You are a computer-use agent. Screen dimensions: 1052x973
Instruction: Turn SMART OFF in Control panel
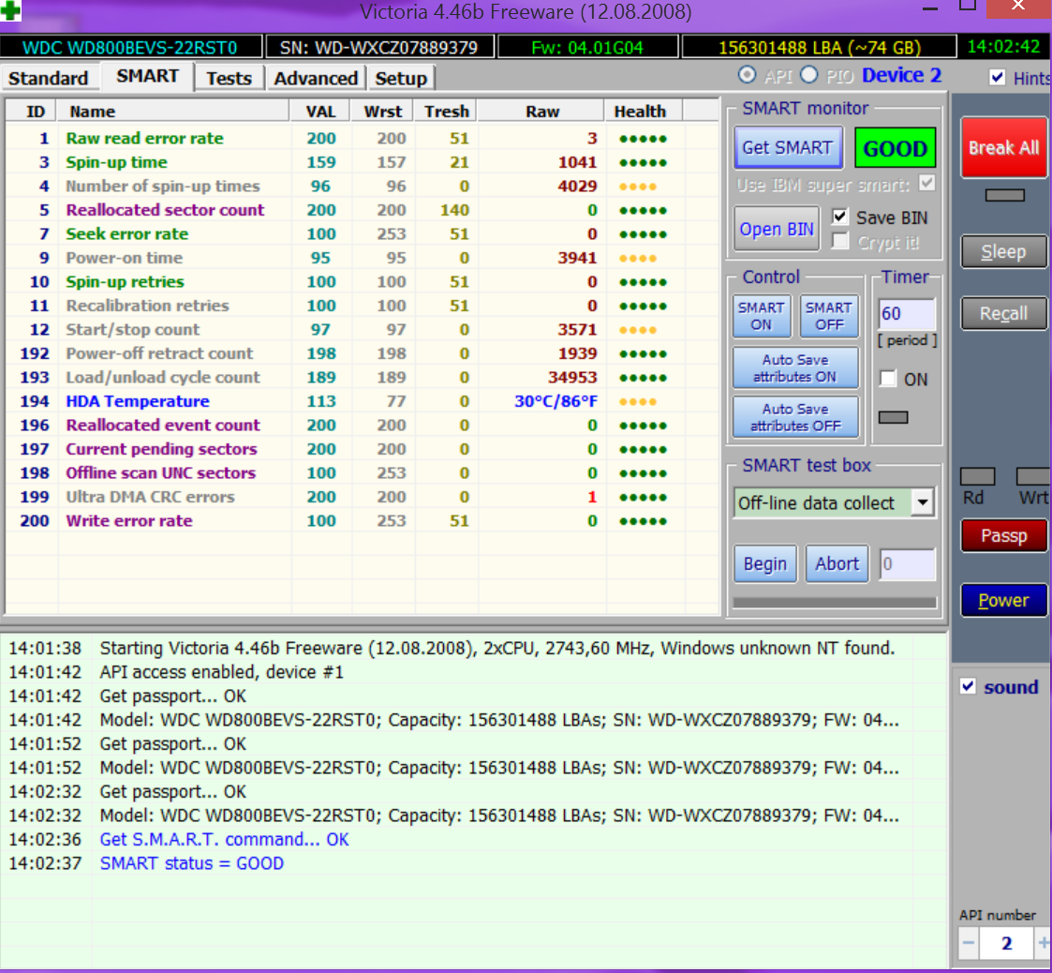[x=829, y=316]
